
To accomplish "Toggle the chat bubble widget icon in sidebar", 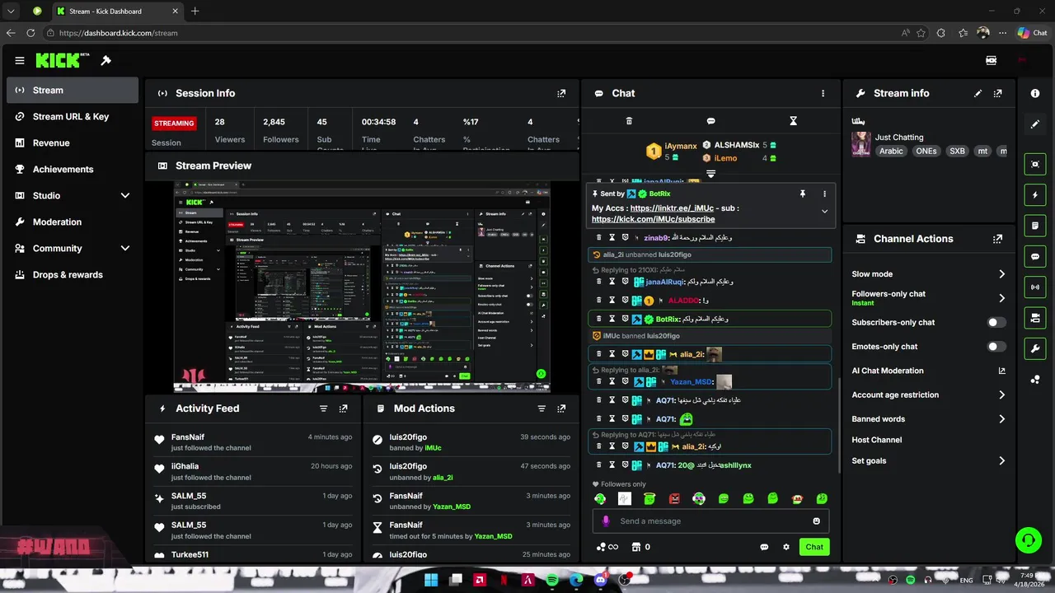I will tap(1035, 257).
